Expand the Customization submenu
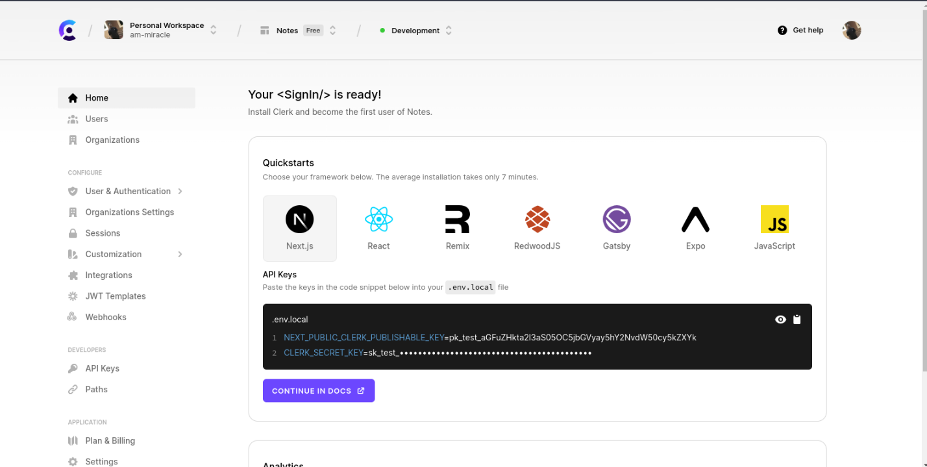 point(180,254)
